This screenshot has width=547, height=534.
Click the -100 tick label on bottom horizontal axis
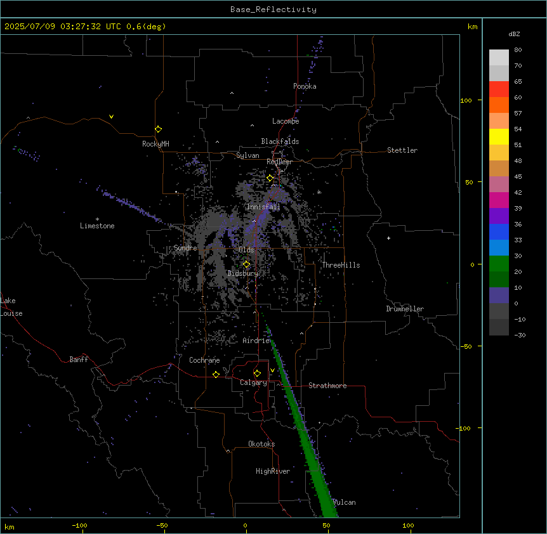tap(79, 526)
